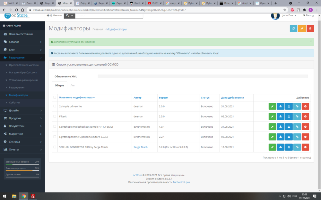Check the Lightshop simplecheckout row checkbox
This screenshot has width=321, height=200.
point(55,126)
